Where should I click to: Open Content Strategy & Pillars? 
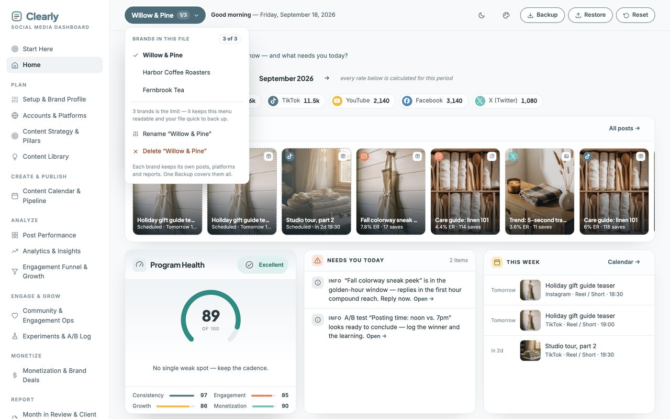click(x=54, y=136)
